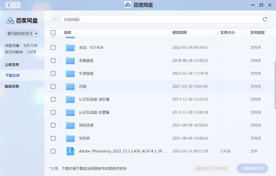Open the 爱玩数码的老王 account dropdown
Viewport: 276px width, 176px height.
coord(22,33)
